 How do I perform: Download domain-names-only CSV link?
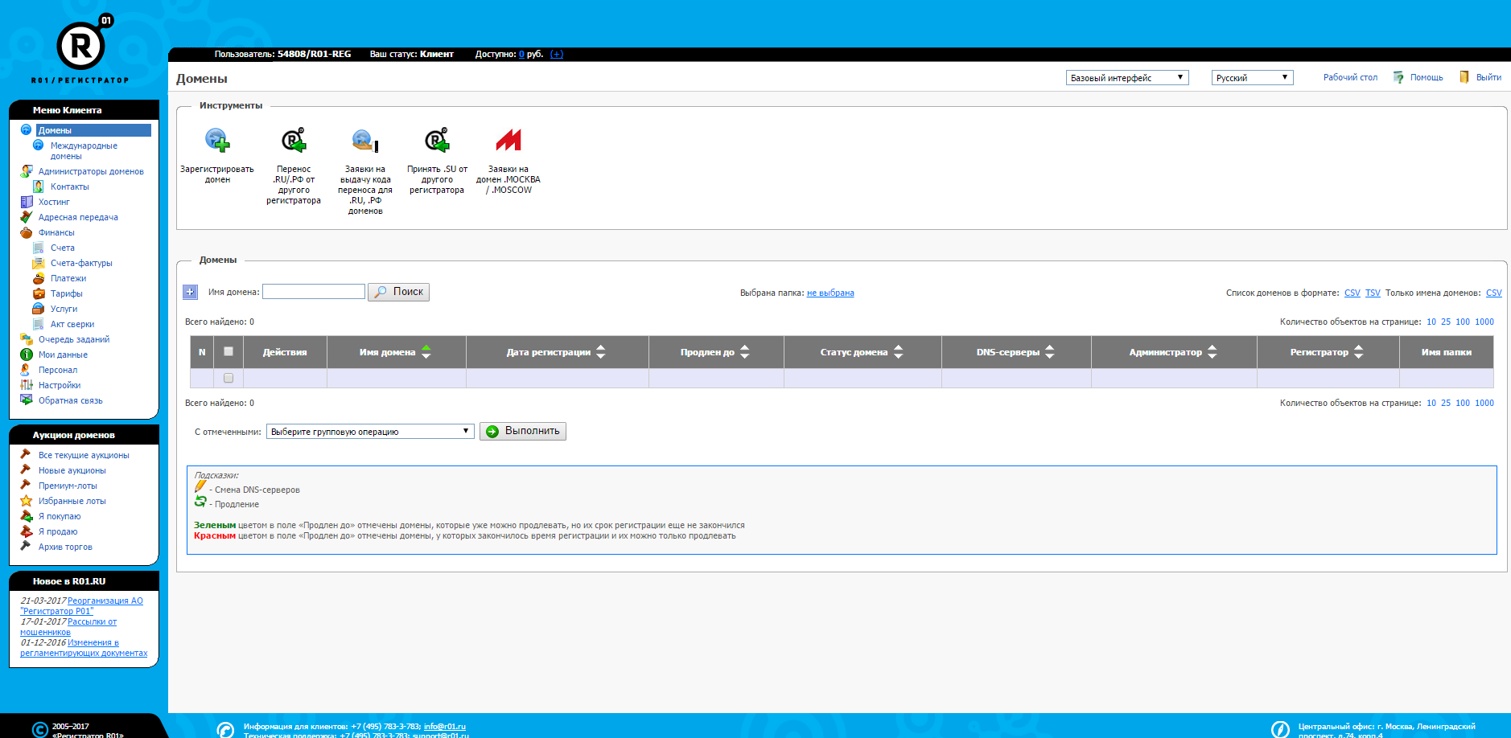1494,293
